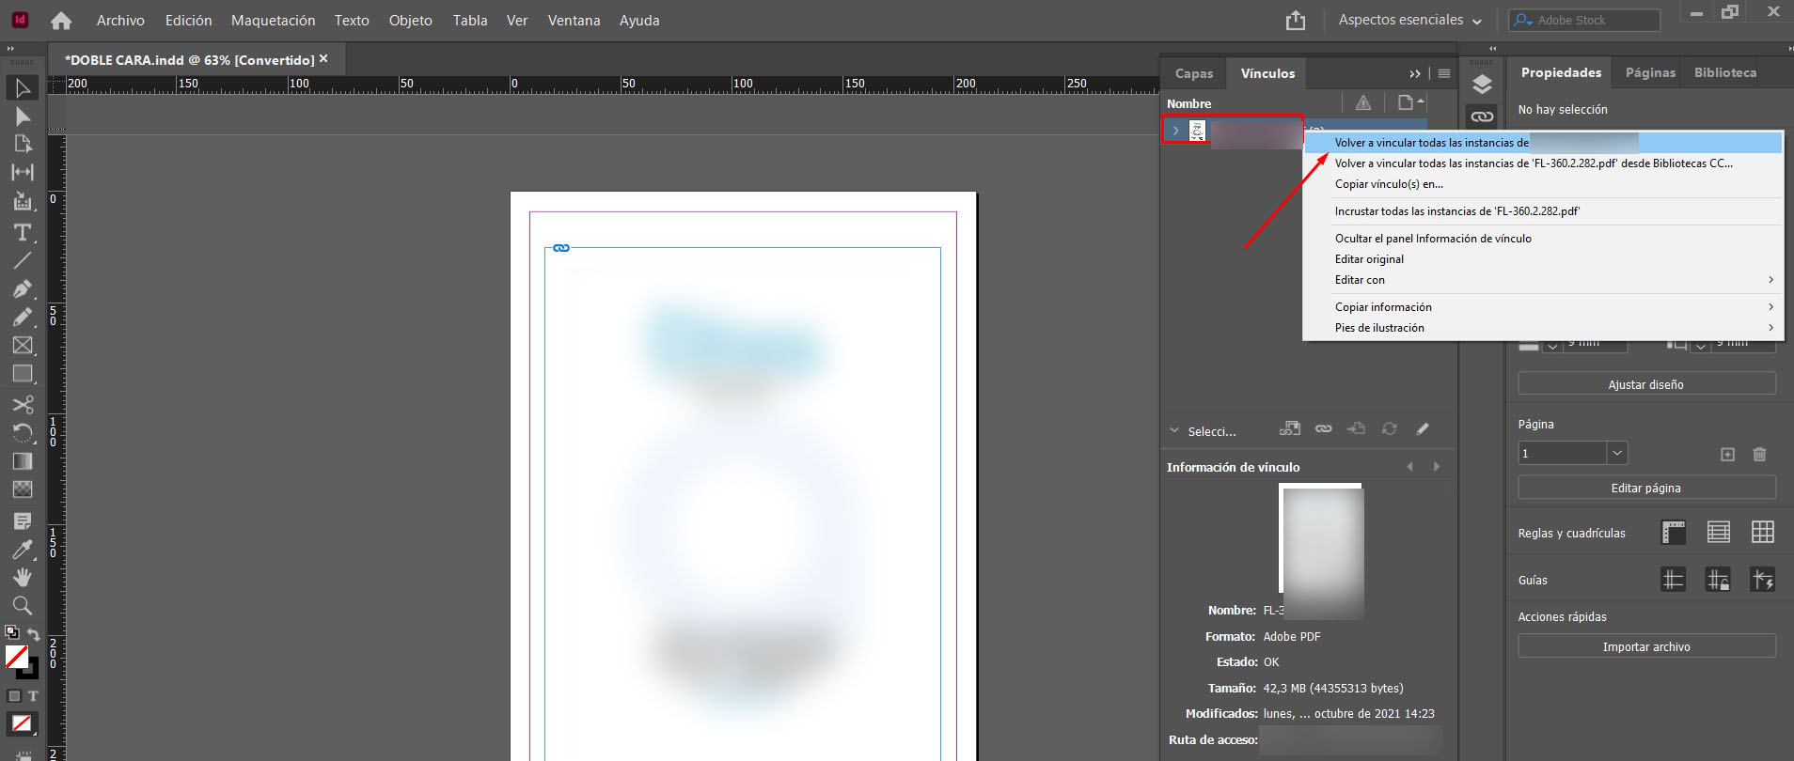Click the Editar página button

tap(1645, 488)
